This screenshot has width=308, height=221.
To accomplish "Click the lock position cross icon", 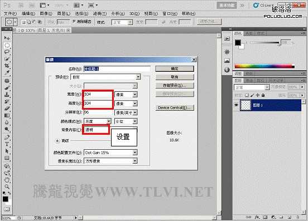I will click(x=258, y=95).
